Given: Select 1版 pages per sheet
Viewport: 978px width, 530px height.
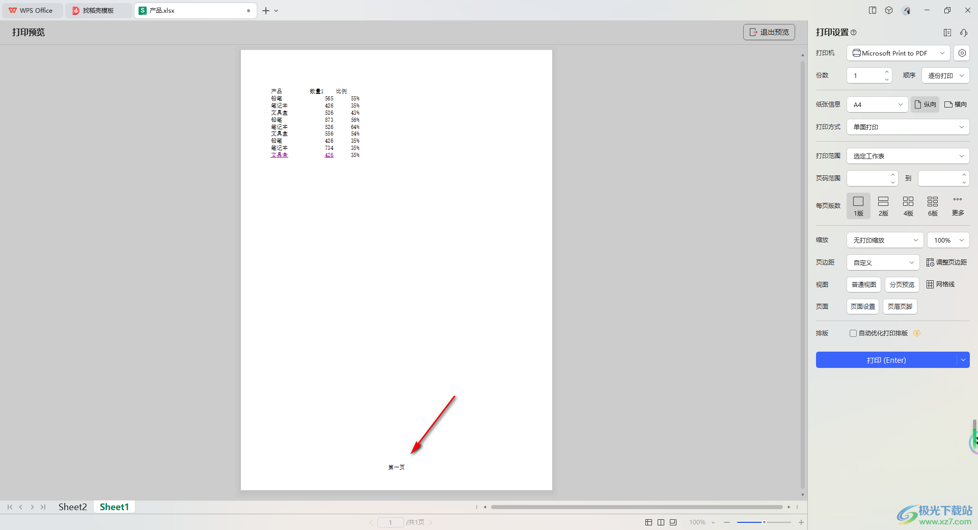Looking at the screenshot, I should (x=859, y=206).
